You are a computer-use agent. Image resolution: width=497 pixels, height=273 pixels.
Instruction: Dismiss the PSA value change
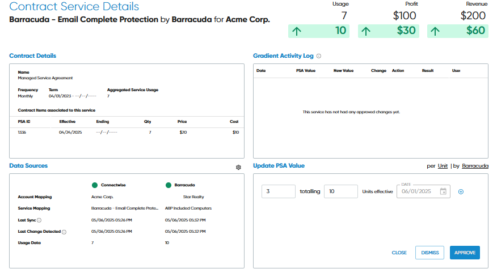[430, 253]
